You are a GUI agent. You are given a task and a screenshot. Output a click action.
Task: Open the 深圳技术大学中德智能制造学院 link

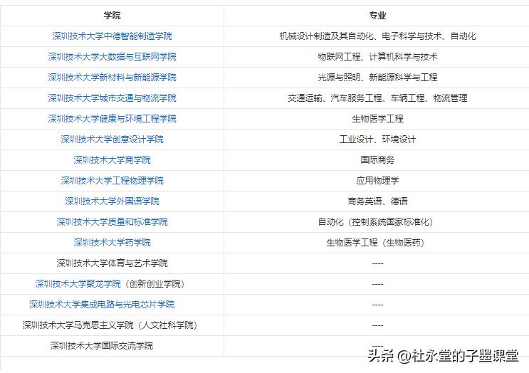coord(112,36)
